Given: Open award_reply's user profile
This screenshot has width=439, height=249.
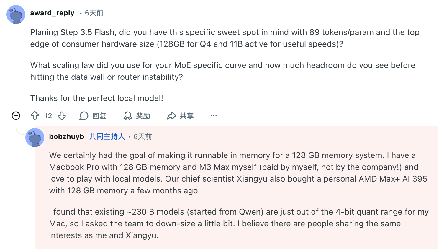Looking at the screenshot, I should point(52,13).
